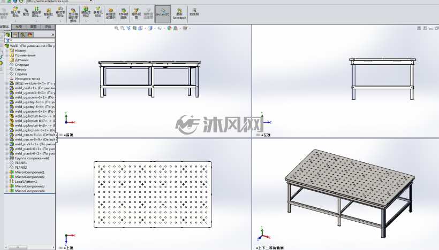Click the Apply Scene icon
The image size is (439, 250).
(x=176, y=28)
